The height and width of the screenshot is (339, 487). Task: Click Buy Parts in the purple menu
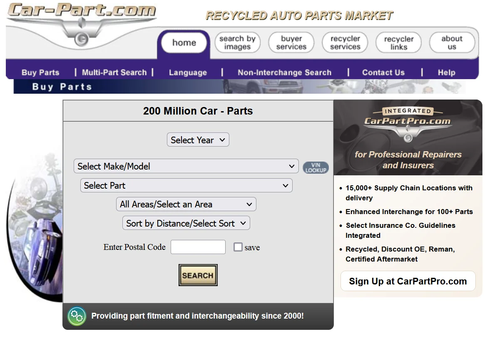(40, 72)
